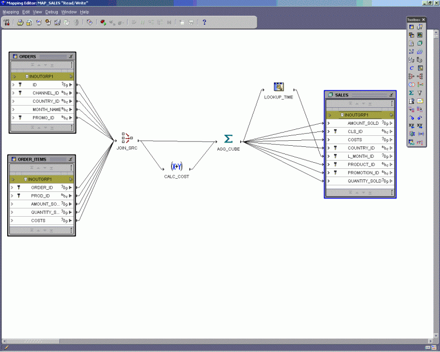
Task: Select the Joiner tool in the Toolbox
Action: point(411,76)
